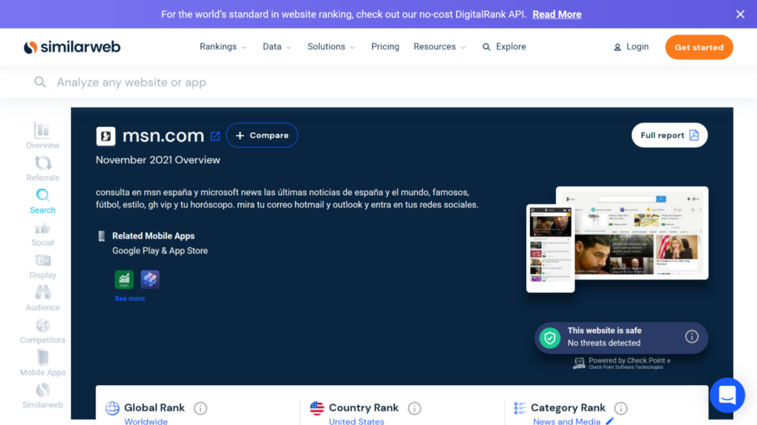
Task: Click the msn.com favicon
Action: [106, 136]
